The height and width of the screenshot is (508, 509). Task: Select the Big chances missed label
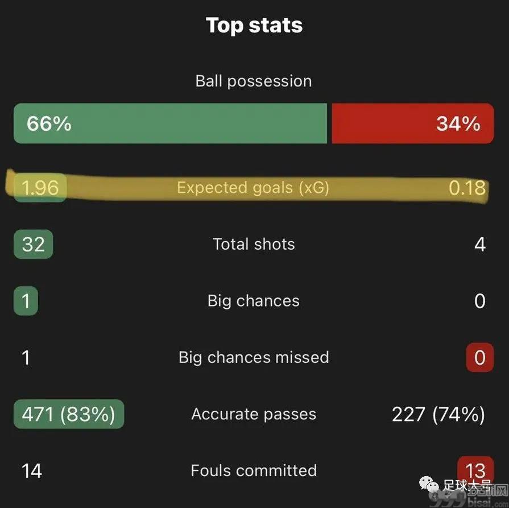(254, 357)
